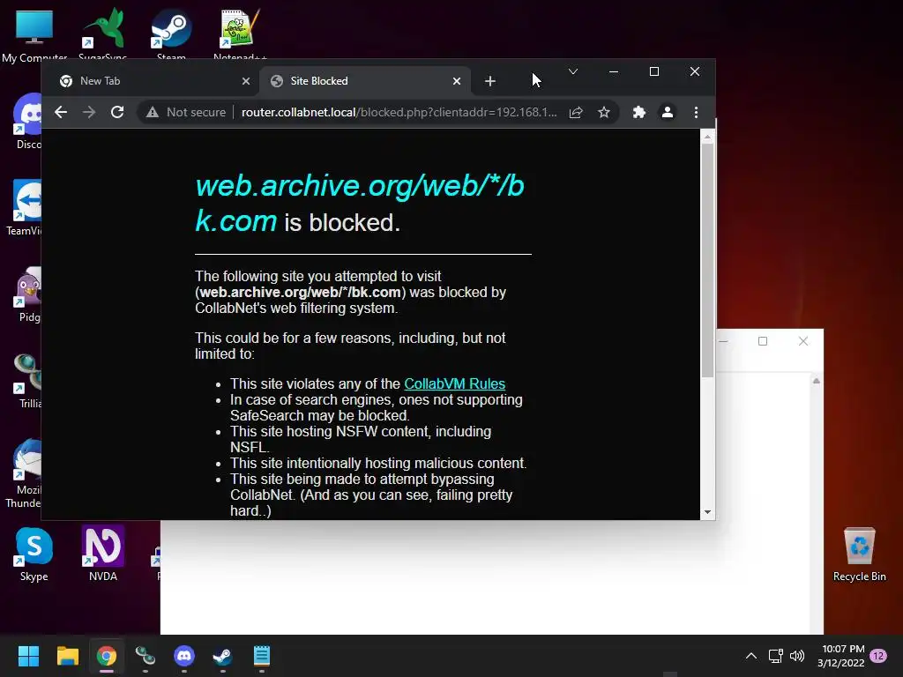Close the New Tab tab
903x677 pixels.
point(246,81)
